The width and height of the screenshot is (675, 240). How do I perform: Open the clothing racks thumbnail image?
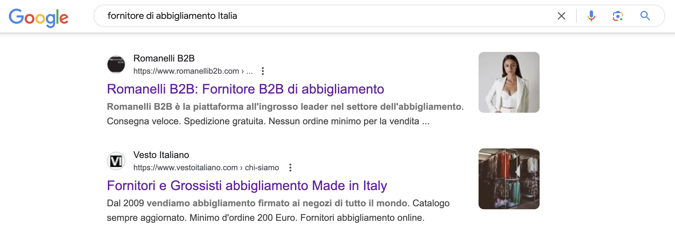pyautogui.click(x=509, y=179)
